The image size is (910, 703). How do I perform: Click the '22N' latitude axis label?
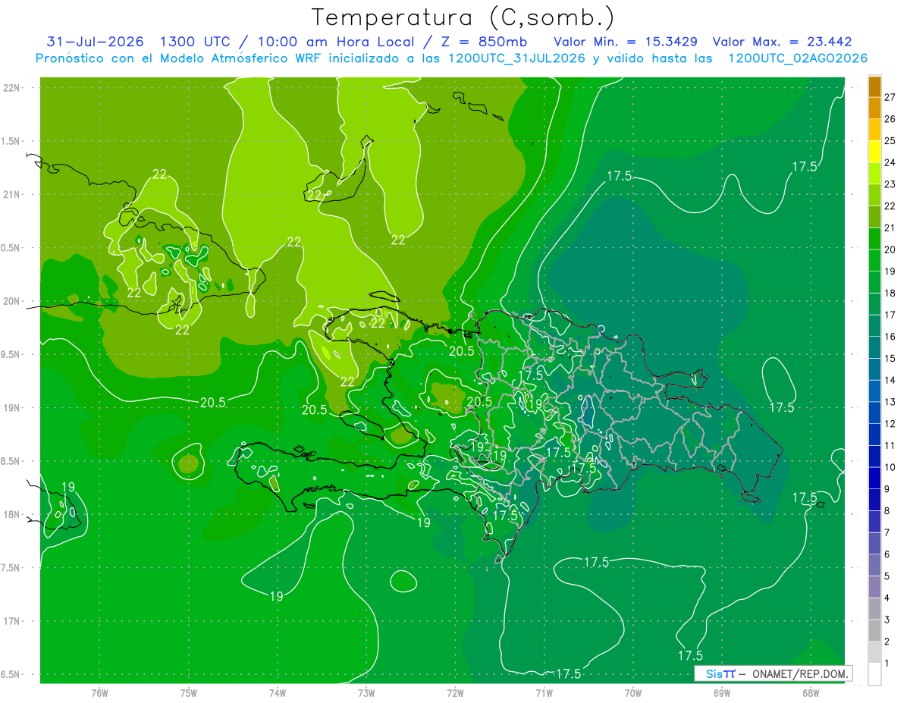[13, 88]
